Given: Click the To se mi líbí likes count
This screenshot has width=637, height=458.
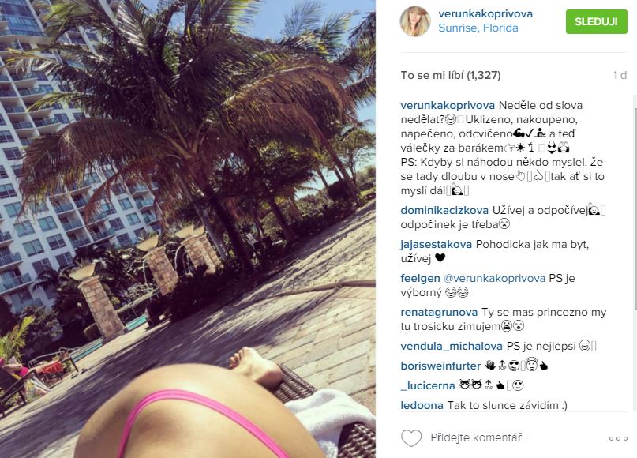Looking at the screenshot, I should [x=451, y=76].
